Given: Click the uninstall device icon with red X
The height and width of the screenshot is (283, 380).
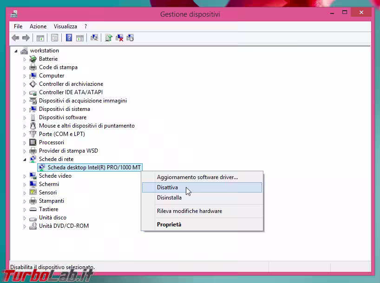Looking at the screenshot, I should pos(119,38).
